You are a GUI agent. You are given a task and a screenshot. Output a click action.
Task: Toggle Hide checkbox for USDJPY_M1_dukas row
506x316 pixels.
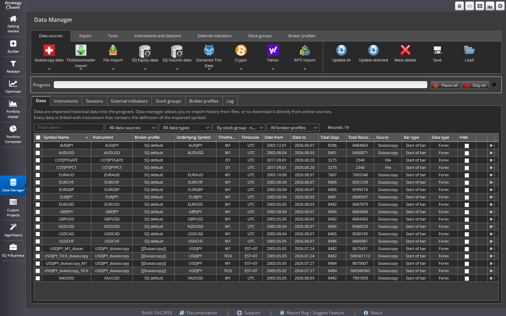pos(467,249)
